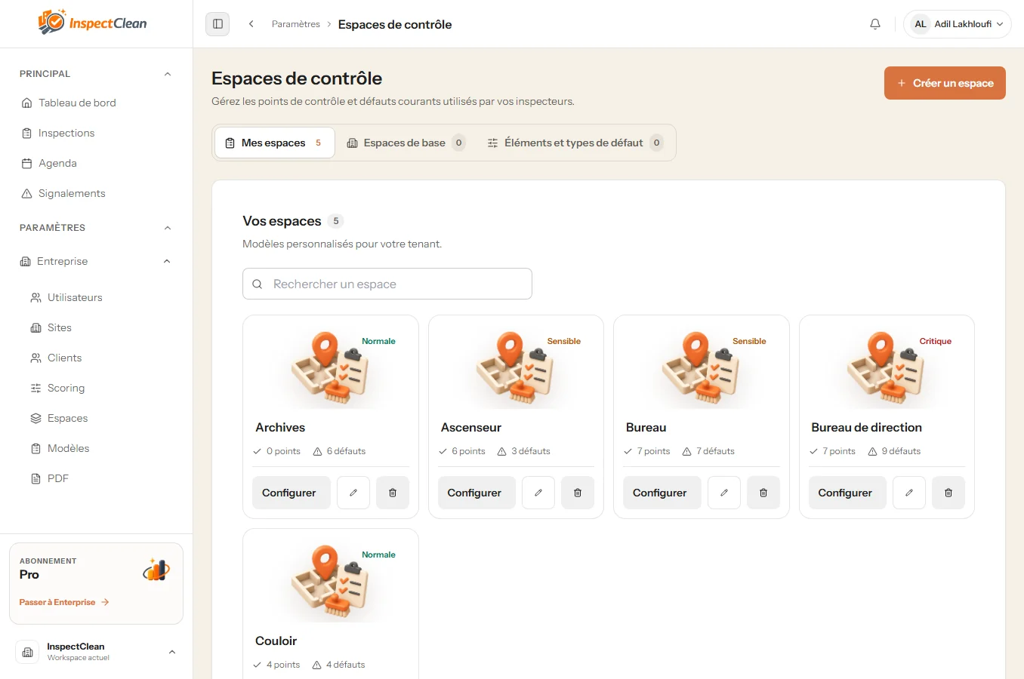This screenshot has height=679, width=1024.
Task: Configure the Archives space
Action: (291, 493)
